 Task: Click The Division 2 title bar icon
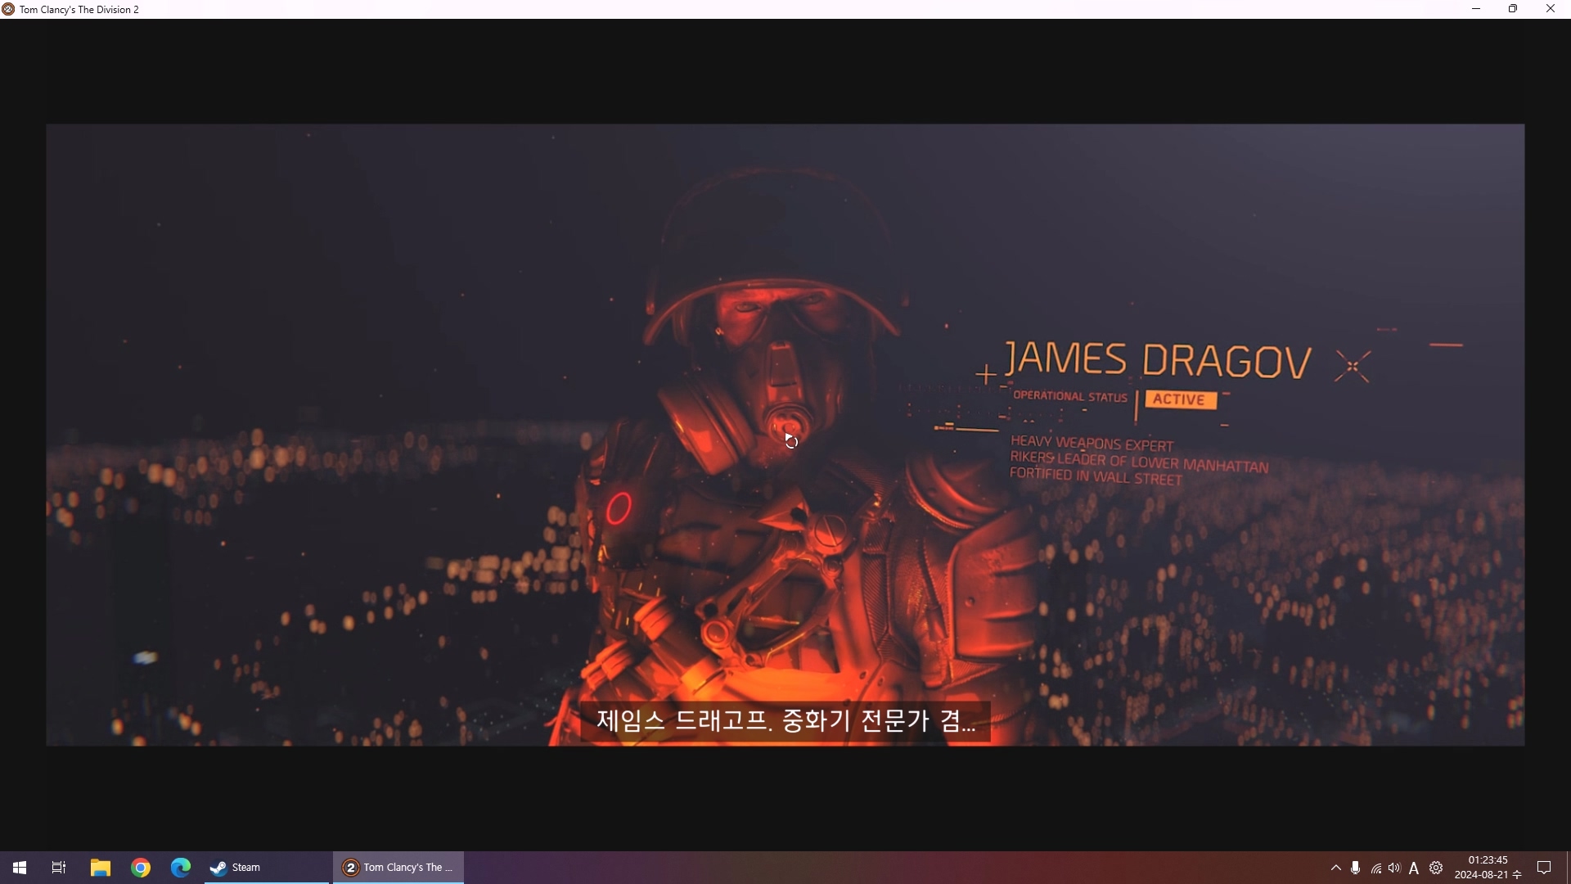[x=8, y=9]
